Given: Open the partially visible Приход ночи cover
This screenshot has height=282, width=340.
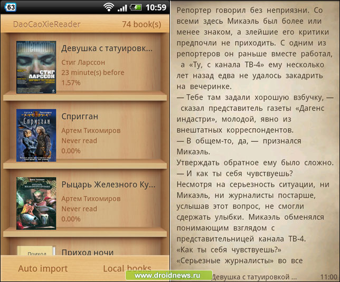Looking at the screenshot, I should (36, 251).
